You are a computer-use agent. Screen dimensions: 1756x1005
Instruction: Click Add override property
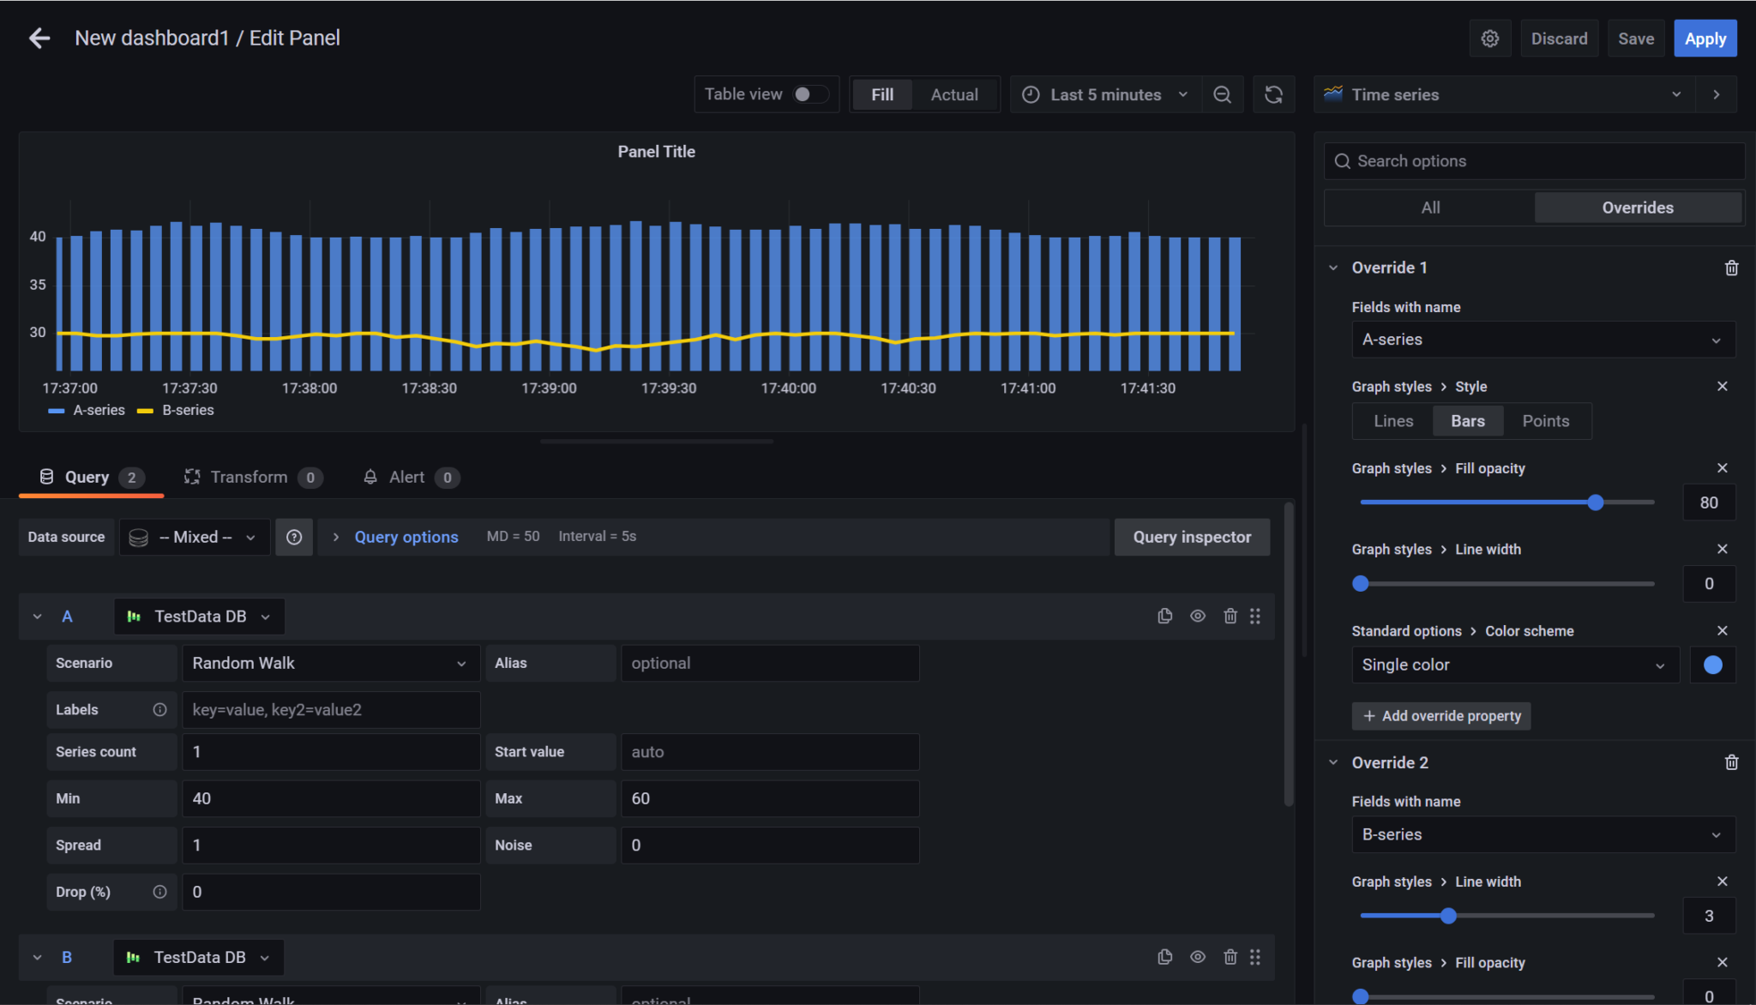[1440, 715]
